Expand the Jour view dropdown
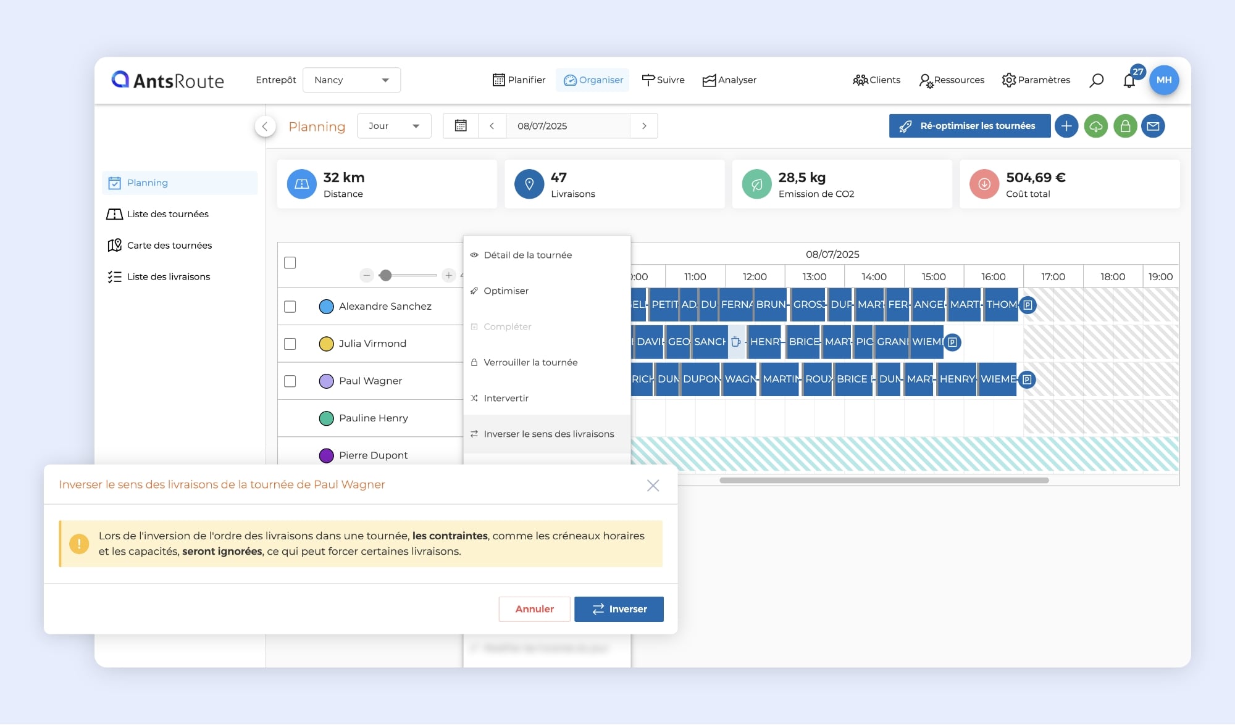 (x=394, y=126)
